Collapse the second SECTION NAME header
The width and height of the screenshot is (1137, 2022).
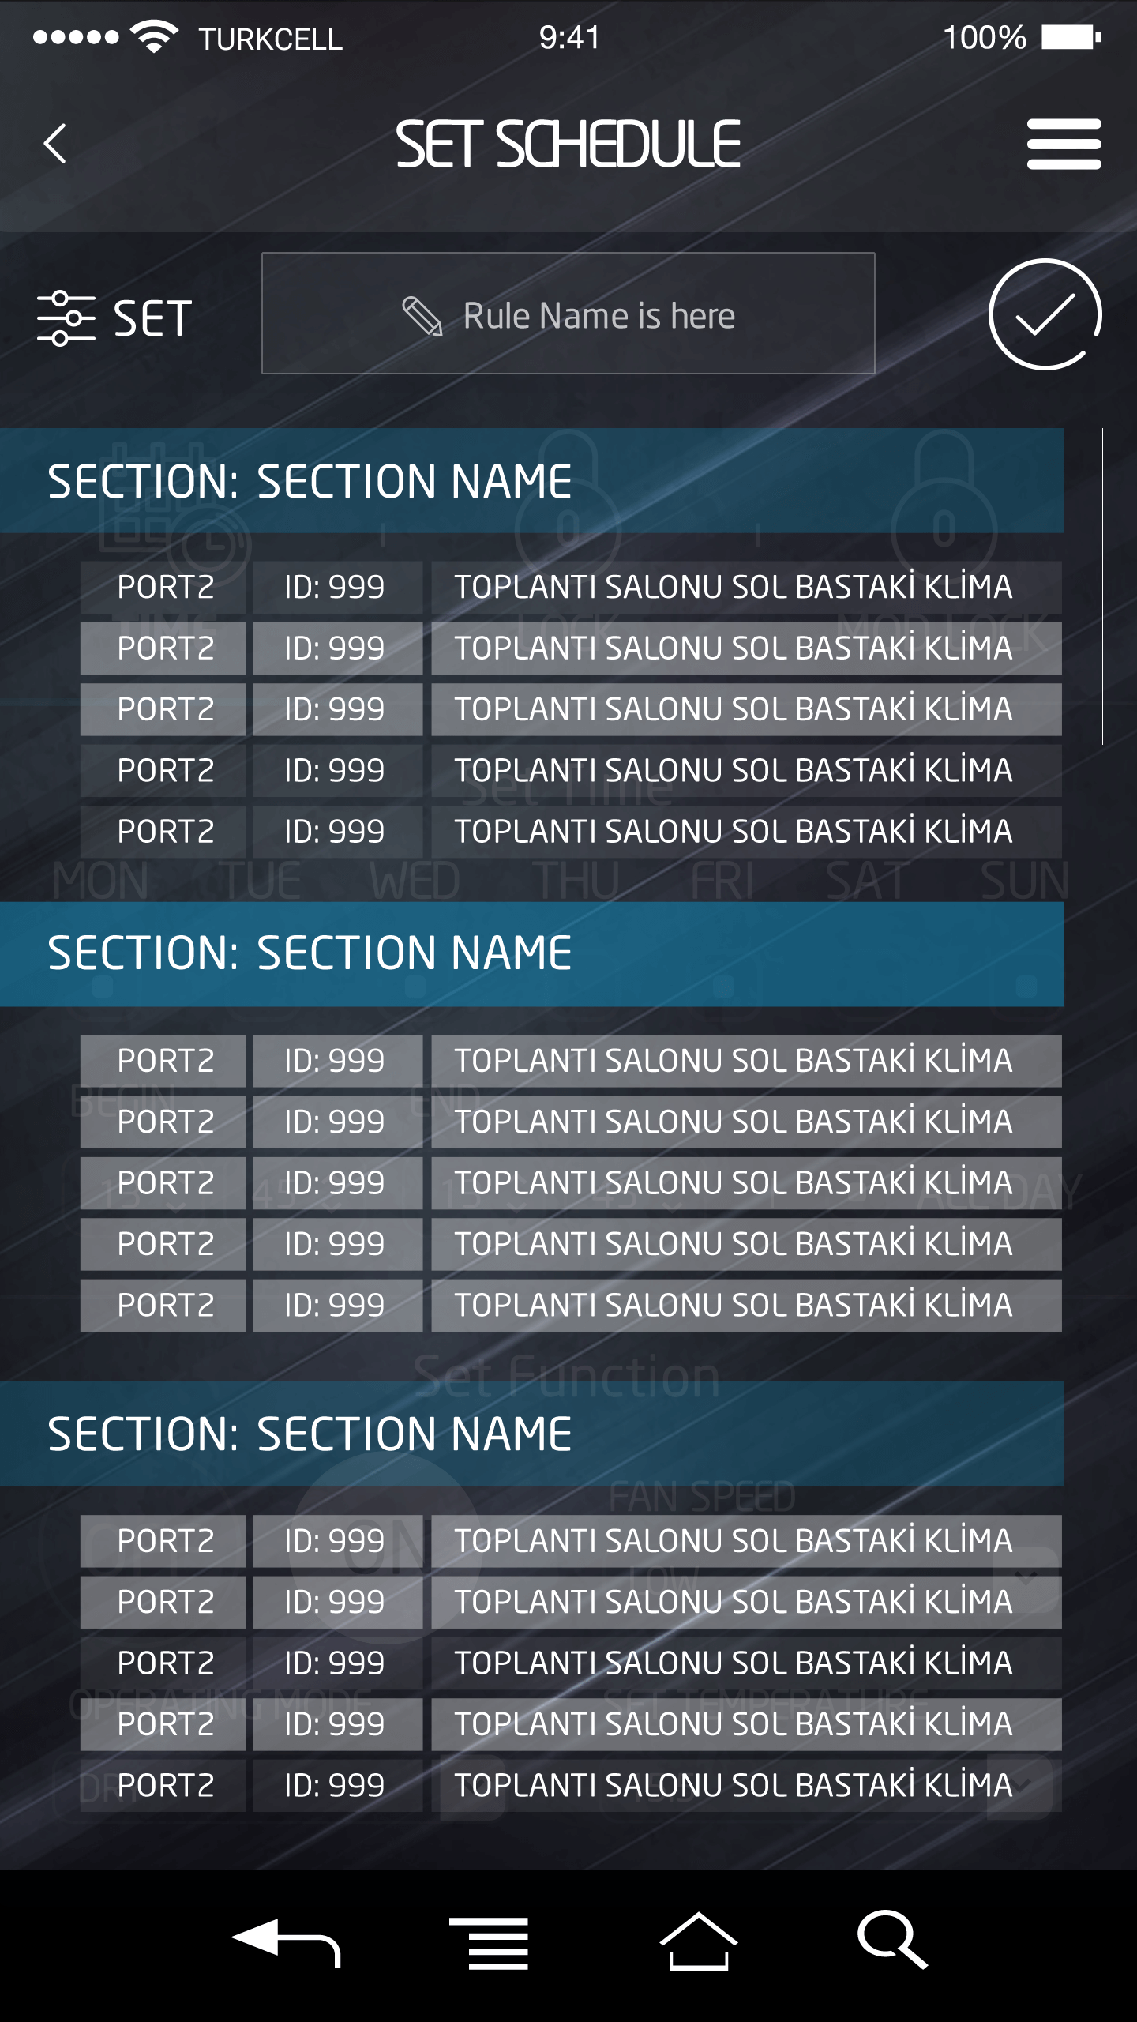tap(532, 953)
